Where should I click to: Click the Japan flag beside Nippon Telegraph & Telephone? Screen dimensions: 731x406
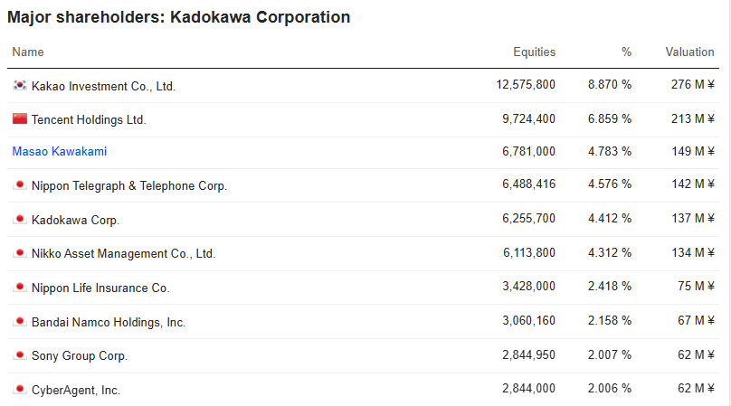coord(20,185)
